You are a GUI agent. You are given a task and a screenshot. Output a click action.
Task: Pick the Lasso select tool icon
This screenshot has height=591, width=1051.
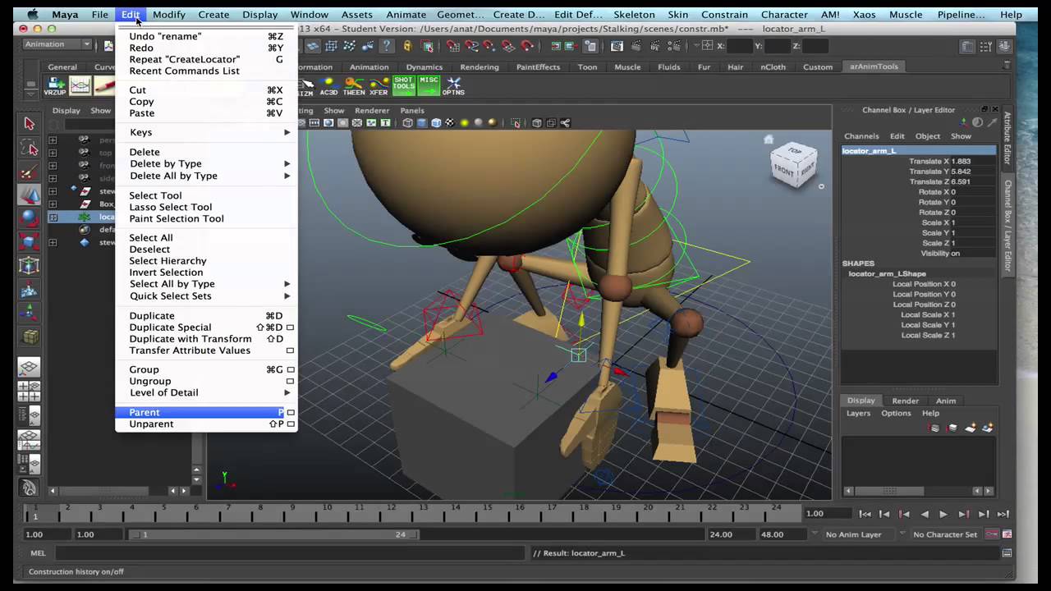pyautogui.click(x=30, y=149)
